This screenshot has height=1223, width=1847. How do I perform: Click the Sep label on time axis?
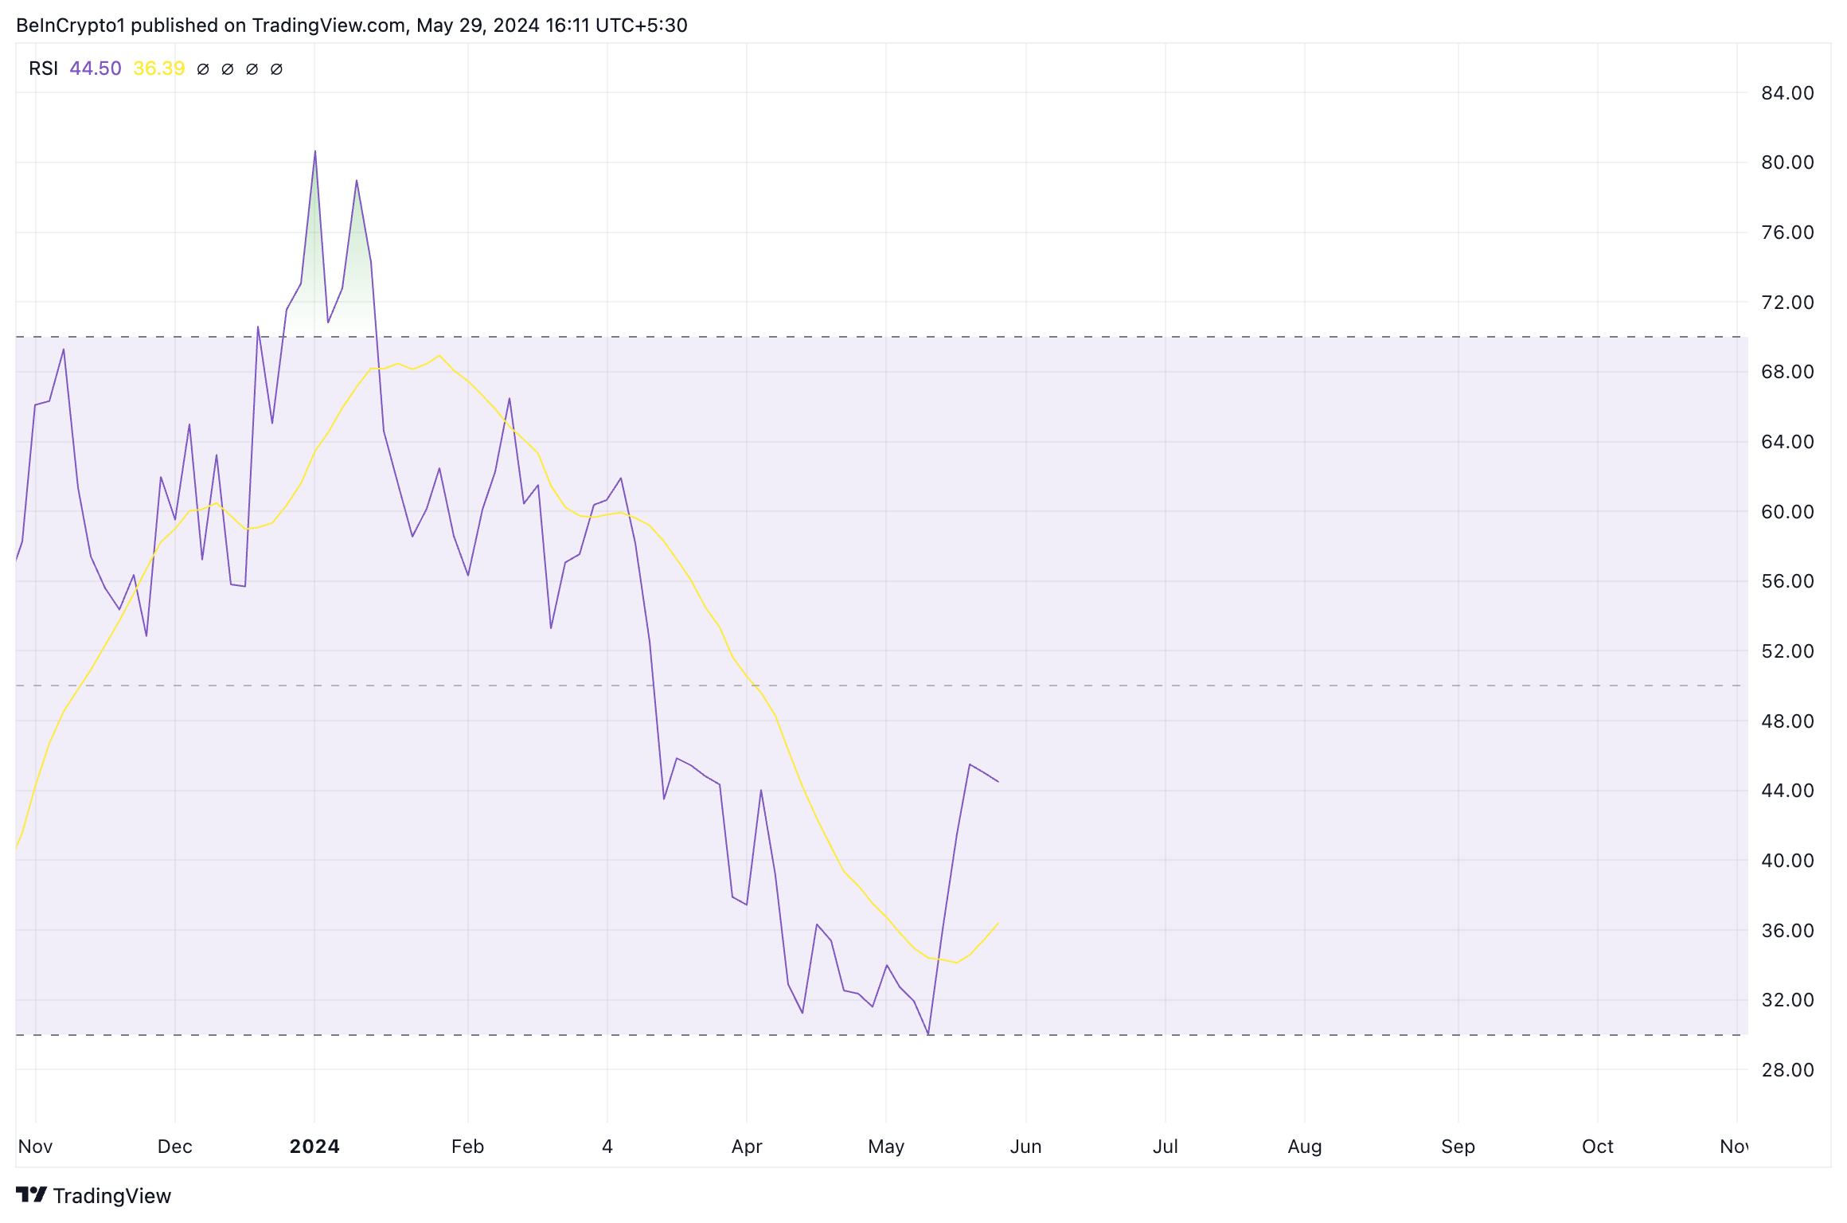(1458, 1147)
